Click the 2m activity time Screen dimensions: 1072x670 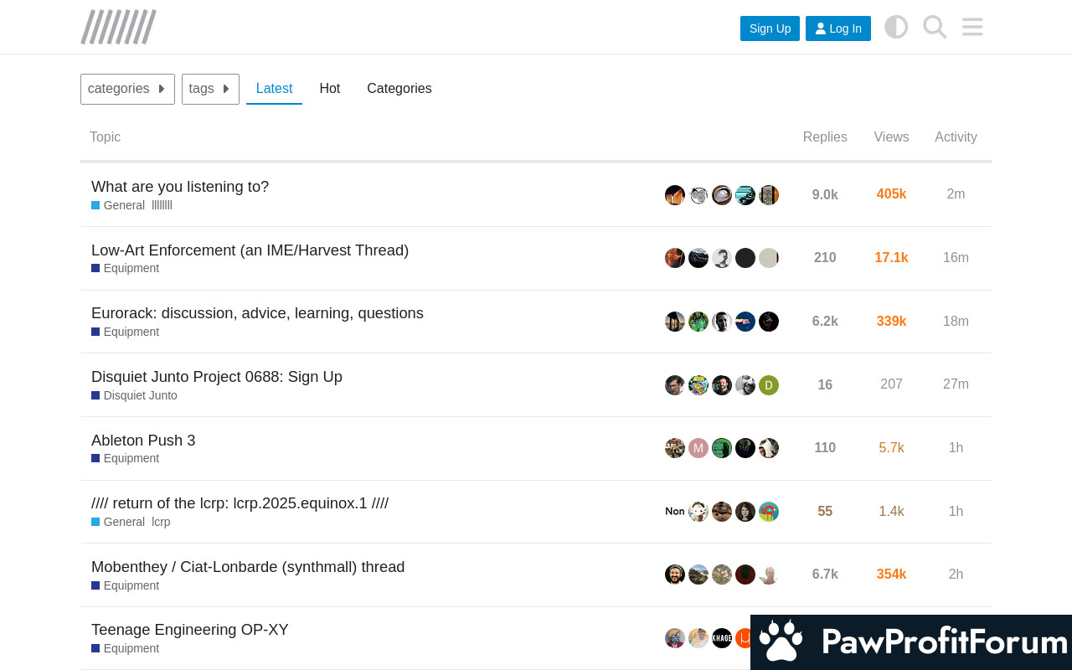(x=956, y=194)
